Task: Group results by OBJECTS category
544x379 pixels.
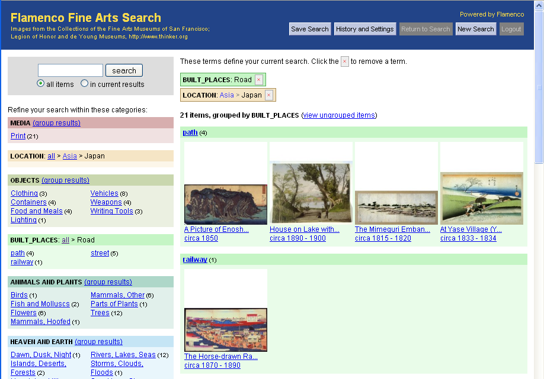Action: [65, 180]
